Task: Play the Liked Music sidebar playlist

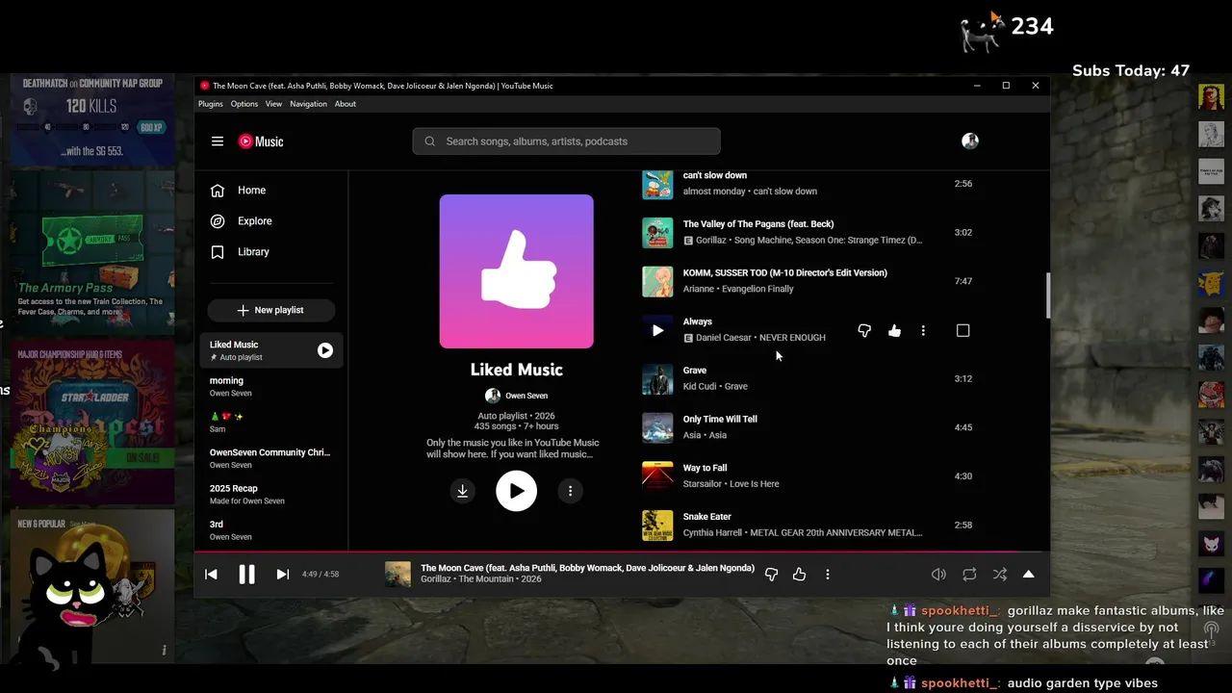Action: click(x=325, y=351)
